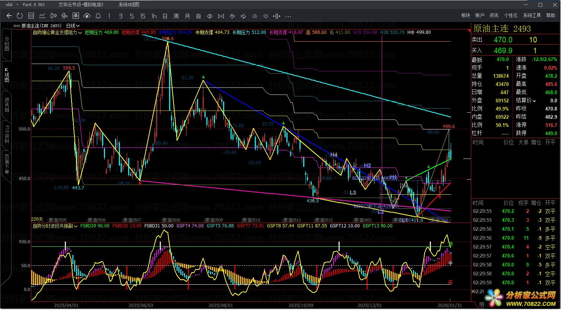Click the 帮助 menu button

tap(550, 15)
